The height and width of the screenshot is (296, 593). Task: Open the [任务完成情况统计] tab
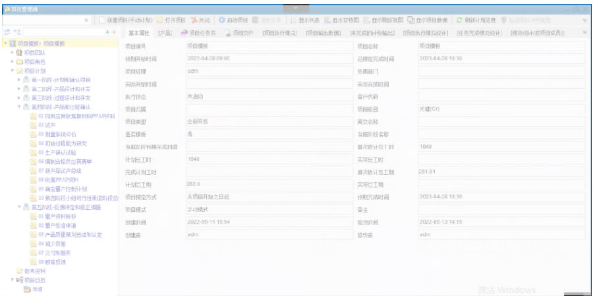[480, 34]
